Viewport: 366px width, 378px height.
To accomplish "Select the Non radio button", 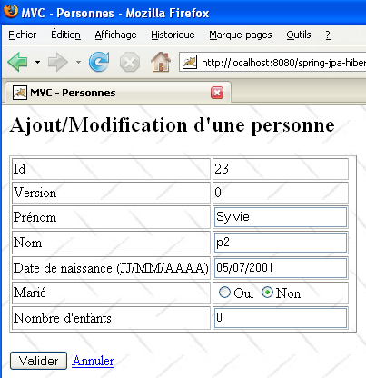I will (267, 293).
